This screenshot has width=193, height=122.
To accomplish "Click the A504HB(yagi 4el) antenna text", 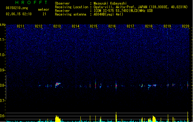I will pyautogui.click(x=108, y=14).
